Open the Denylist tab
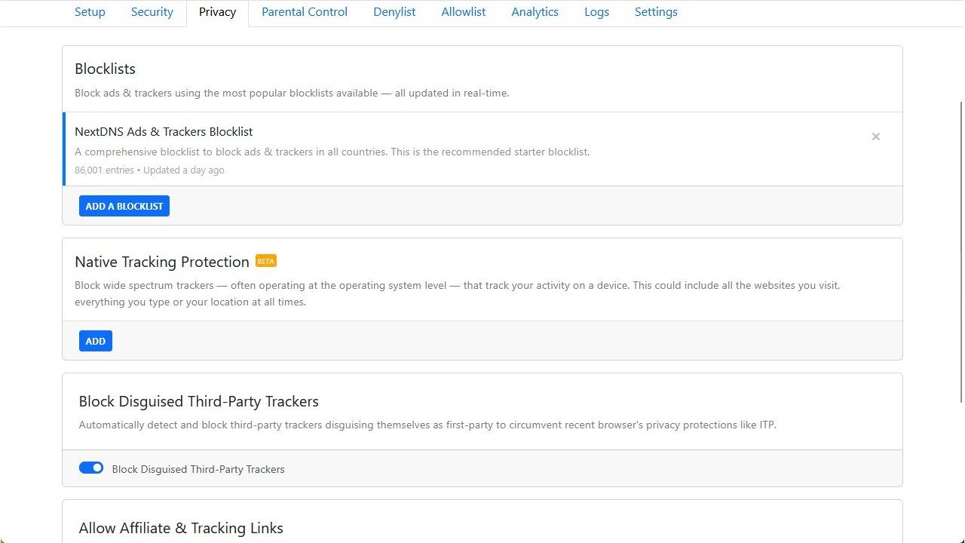Image resolution: width=965 pixels, height=543 pixels. coord(394,12)
